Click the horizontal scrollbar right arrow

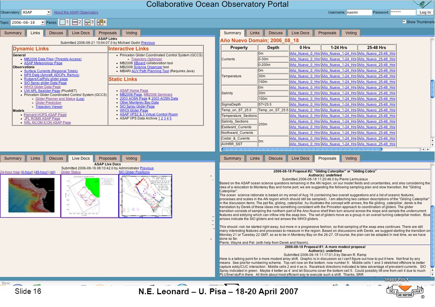[x=428, y=149]
